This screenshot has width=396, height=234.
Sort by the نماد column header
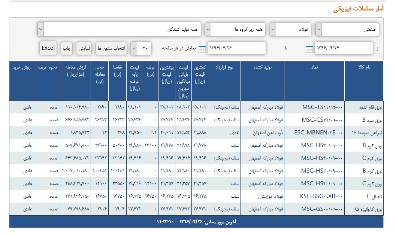click(314, 67)
